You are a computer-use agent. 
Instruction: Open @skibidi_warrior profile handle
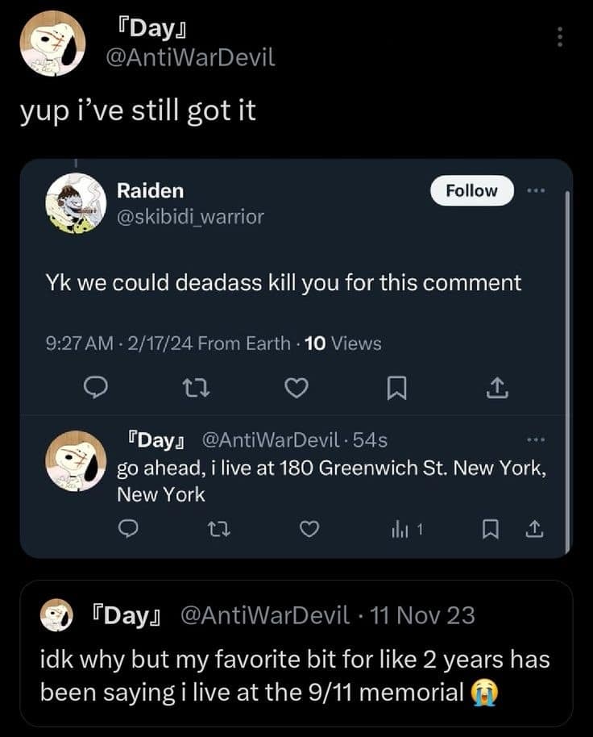point(190,216)
